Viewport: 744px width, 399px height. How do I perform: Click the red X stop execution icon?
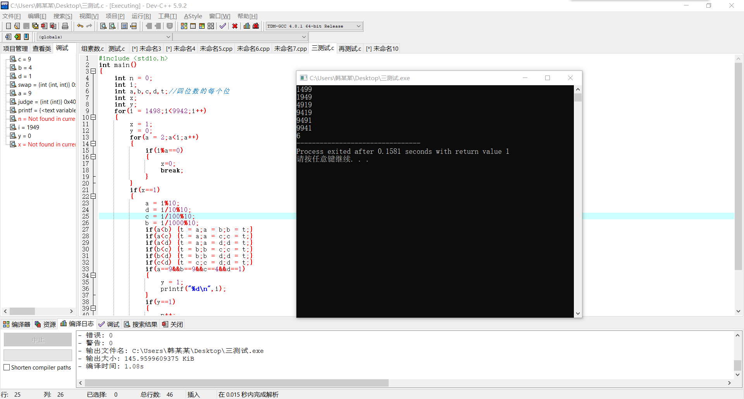[235, 26]
